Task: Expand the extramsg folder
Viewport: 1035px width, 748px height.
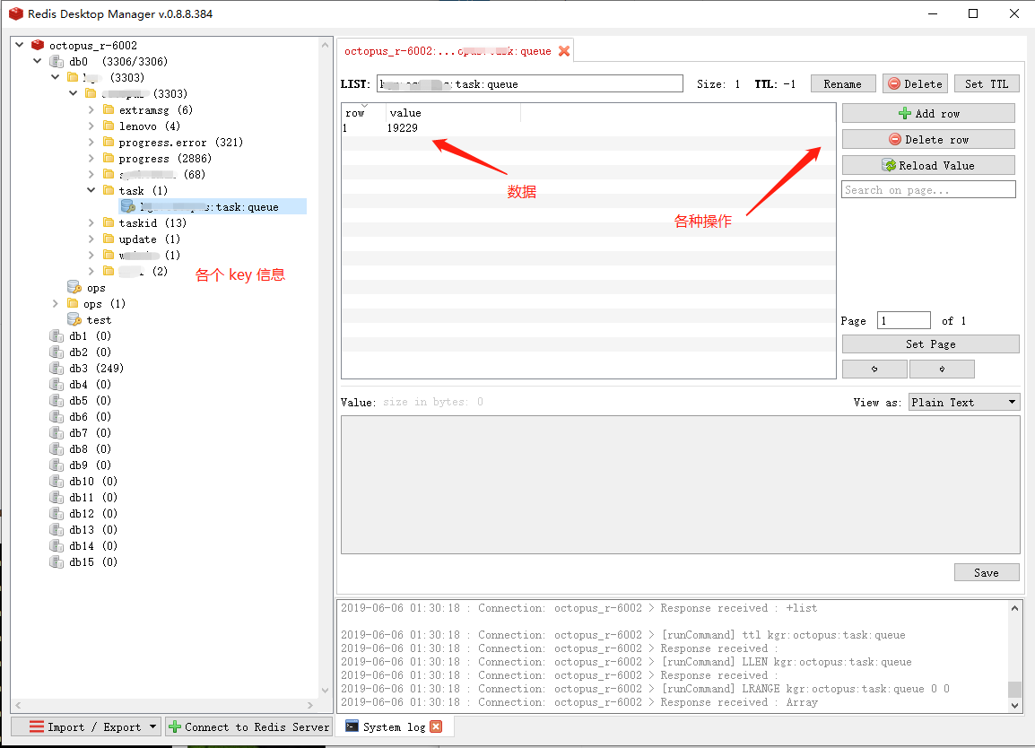Action: 91,109
